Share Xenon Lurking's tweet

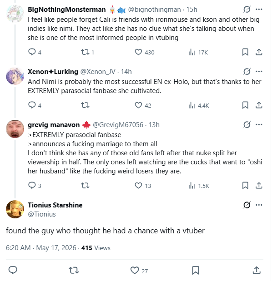pos(259,105)
